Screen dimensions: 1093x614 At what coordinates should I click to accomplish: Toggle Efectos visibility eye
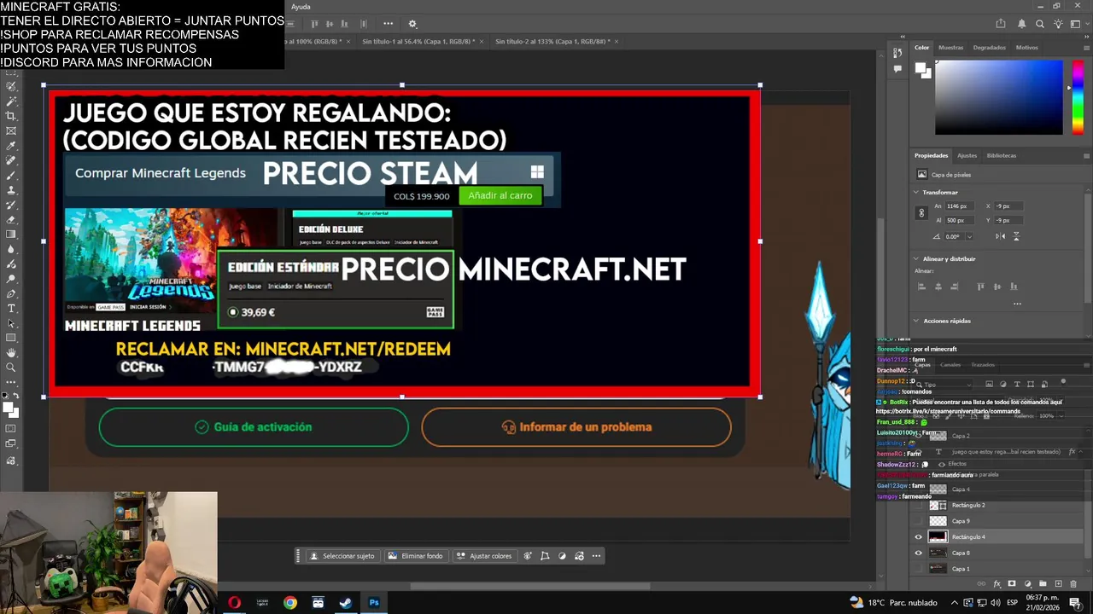pos(941,464)
